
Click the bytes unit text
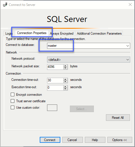(x=74, y=66)
